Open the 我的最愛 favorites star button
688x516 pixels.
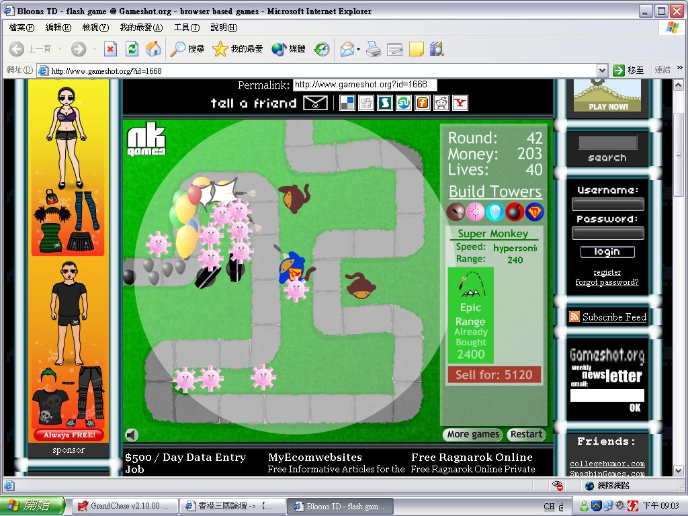click(x=237, y=48)
